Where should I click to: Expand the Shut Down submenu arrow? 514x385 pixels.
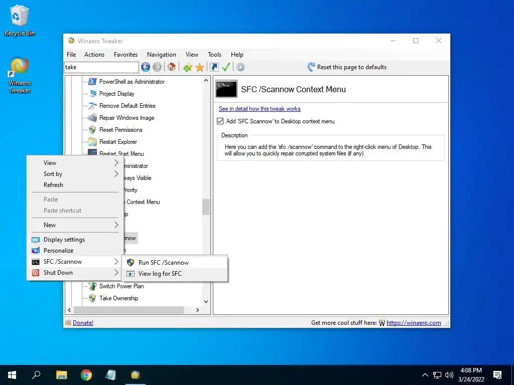(x=116, y=273)
